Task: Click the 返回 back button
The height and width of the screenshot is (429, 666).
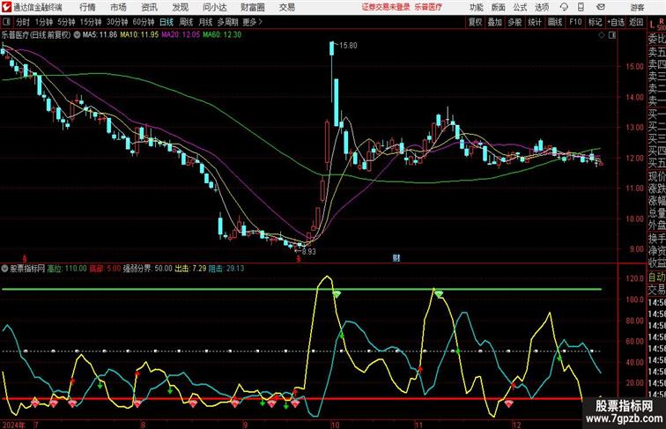Action: click(x=636, y=22)
